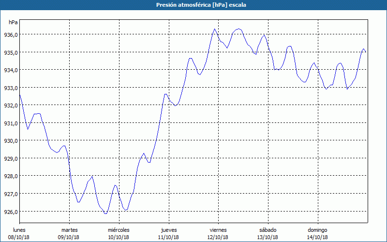Click the 'lunes' day label
387x242 pixels.
tap(19, 230)
